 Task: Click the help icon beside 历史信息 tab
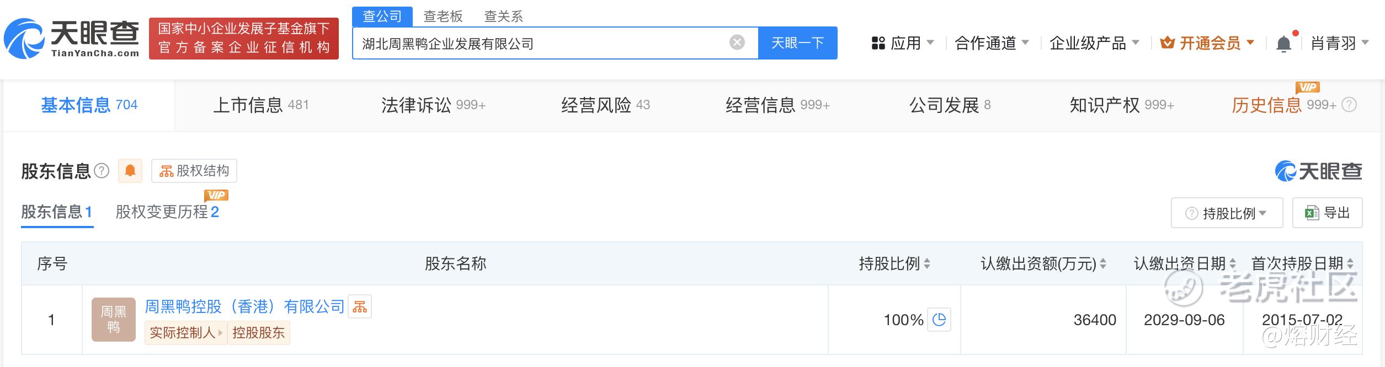(1349, 105)
